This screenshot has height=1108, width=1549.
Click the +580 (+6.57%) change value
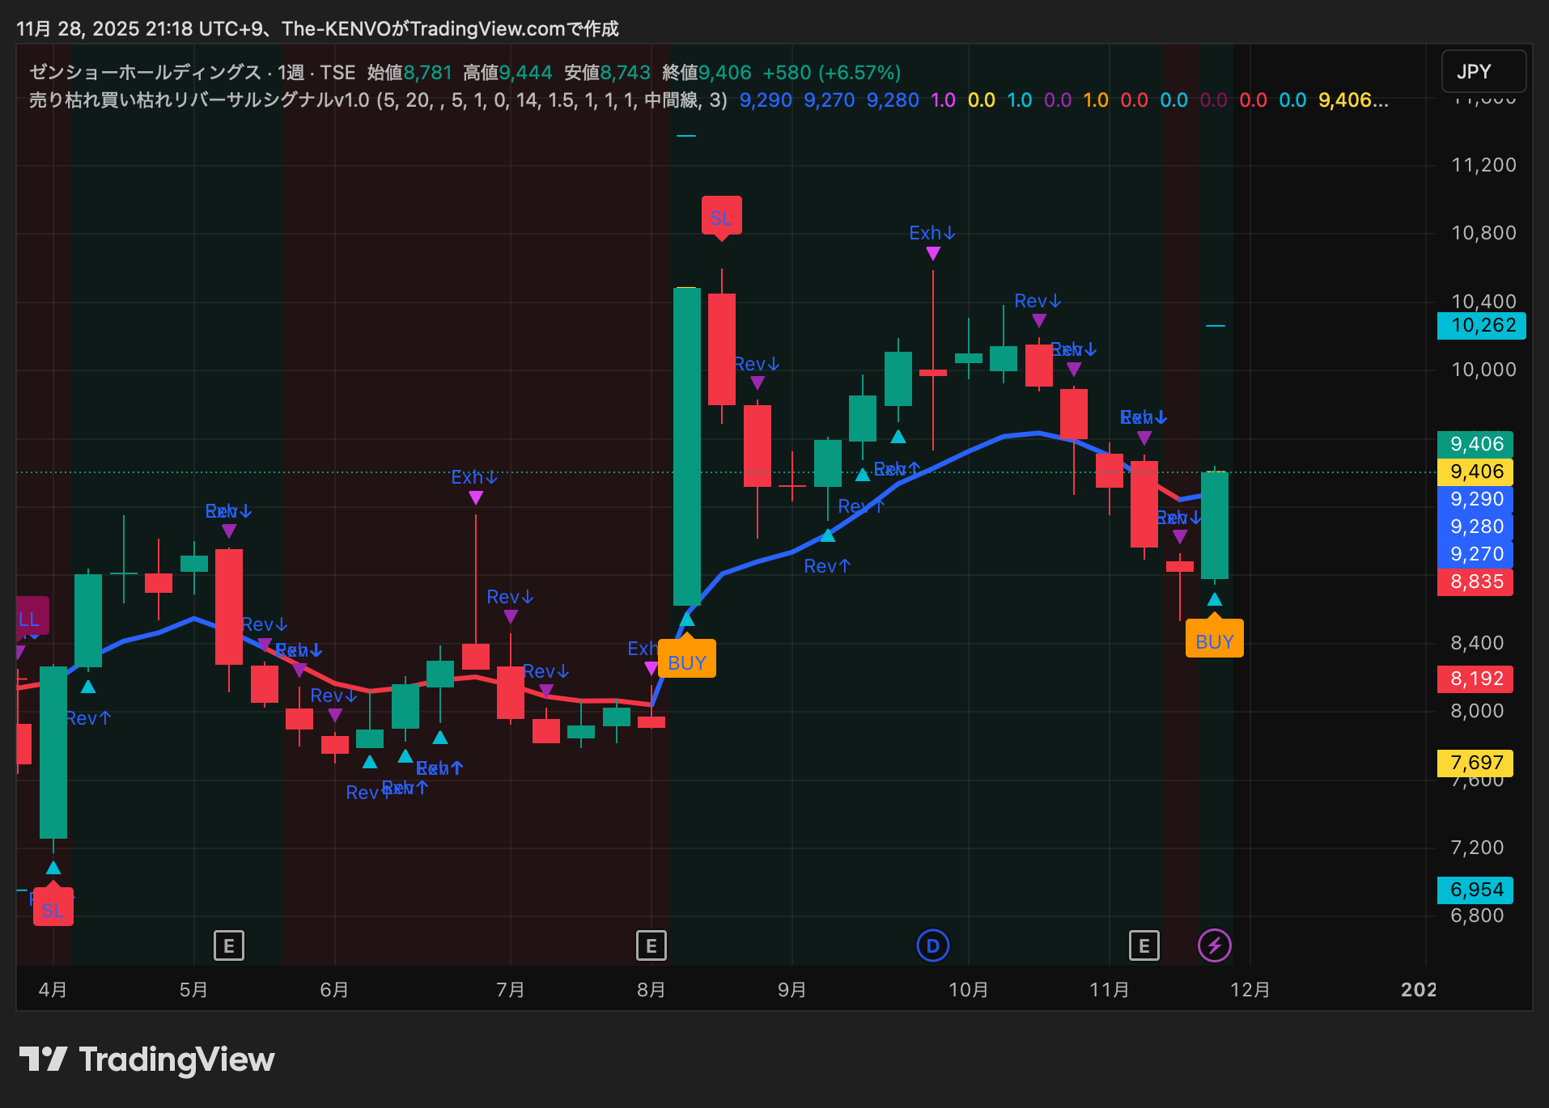(x=832, y=72)
